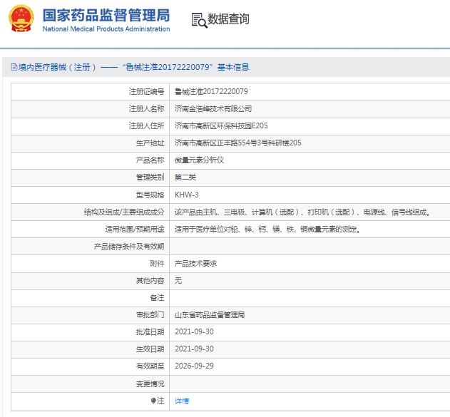Click the 批准日期 label
The image size is (450, 417).
click(150, 332)
